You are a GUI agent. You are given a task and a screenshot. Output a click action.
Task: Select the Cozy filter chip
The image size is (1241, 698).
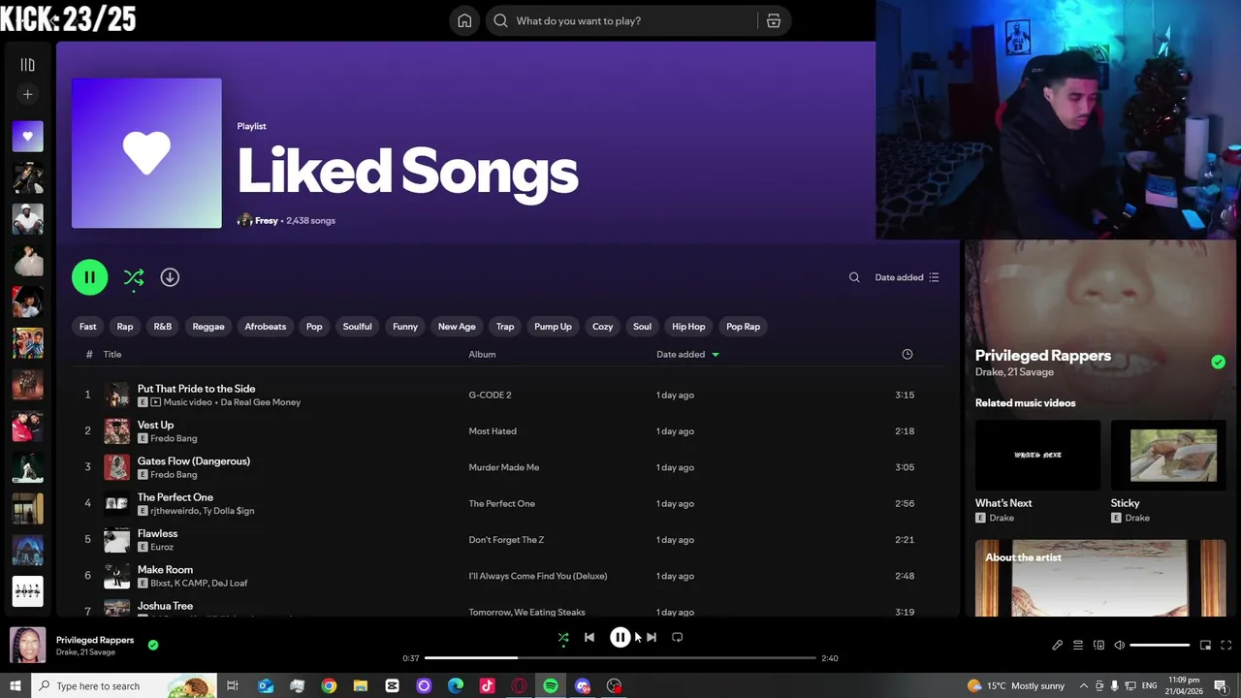coord(603,327)
